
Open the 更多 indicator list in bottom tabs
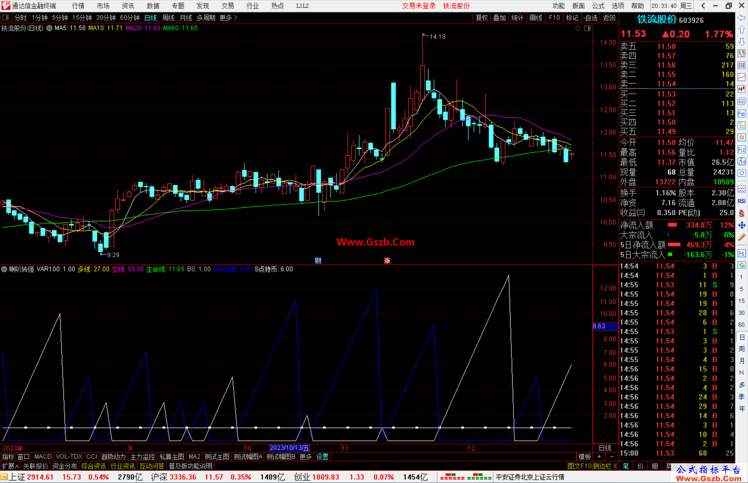point(305,457)
